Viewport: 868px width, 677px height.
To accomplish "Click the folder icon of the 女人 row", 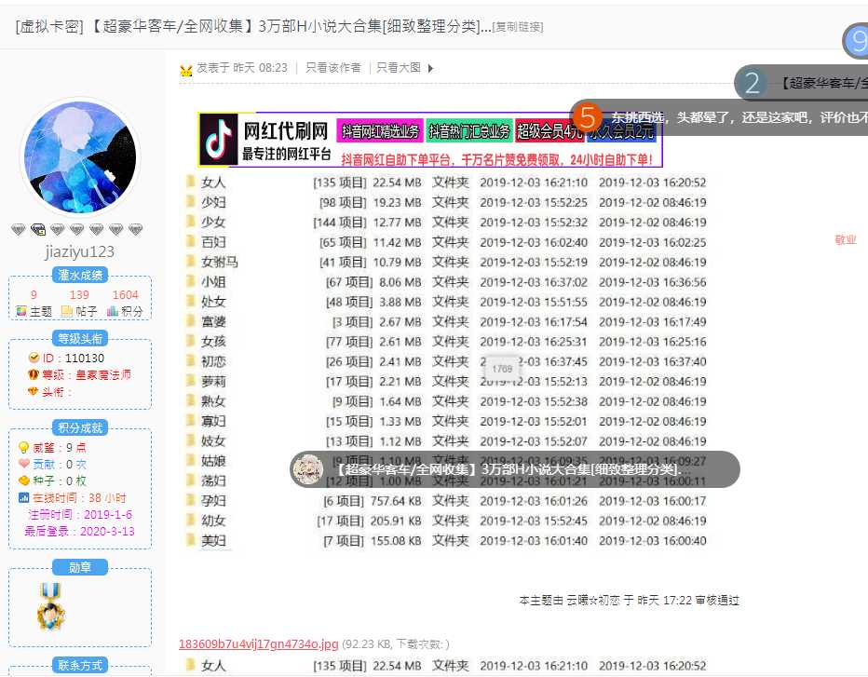I will 190,182.
